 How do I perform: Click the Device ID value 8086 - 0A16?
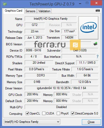click(x=34, y=50)
